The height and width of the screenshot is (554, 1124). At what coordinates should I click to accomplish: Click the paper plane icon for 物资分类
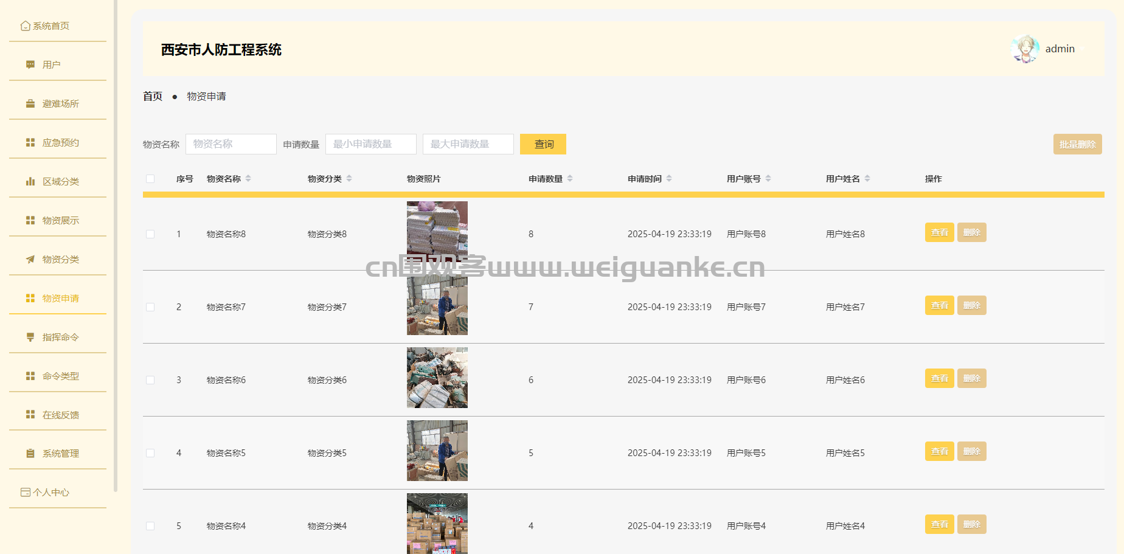click(x=30, y=260)
